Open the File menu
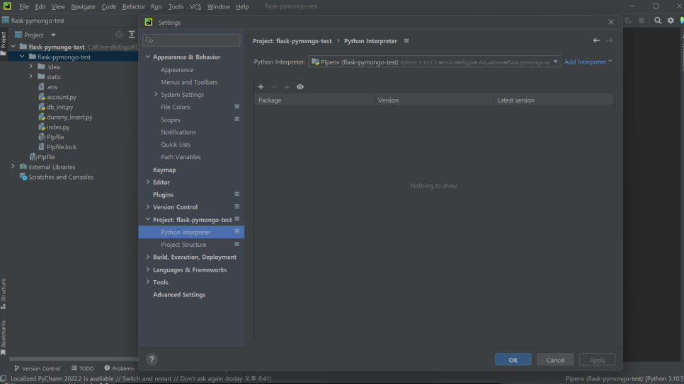 [x=24, y=6]
